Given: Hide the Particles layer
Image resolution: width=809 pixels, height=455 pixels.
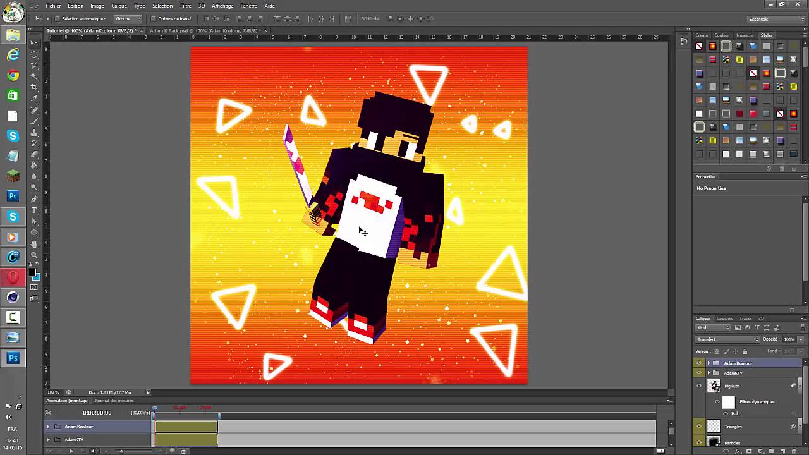Looking at the screenshot, I should point(699,442).
